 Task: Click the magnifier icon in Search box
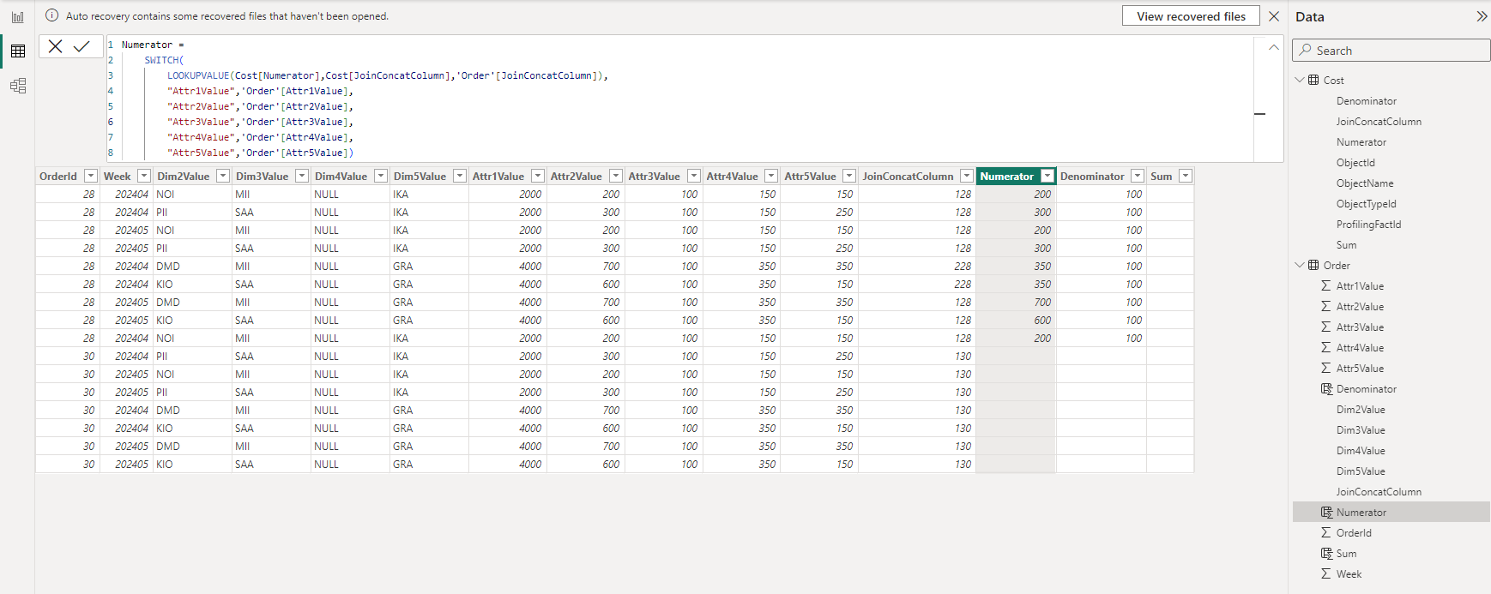[x=1305, y=51]
